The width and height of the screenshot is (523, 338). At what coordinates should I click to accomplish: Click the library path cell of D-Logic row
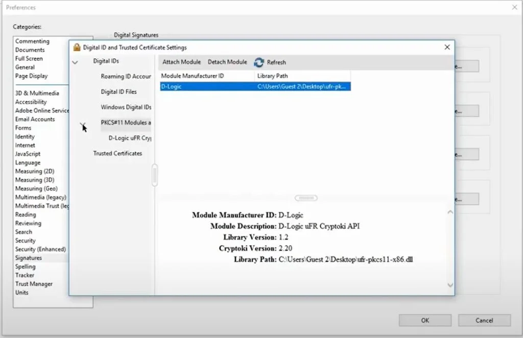[x=301, y=87]
